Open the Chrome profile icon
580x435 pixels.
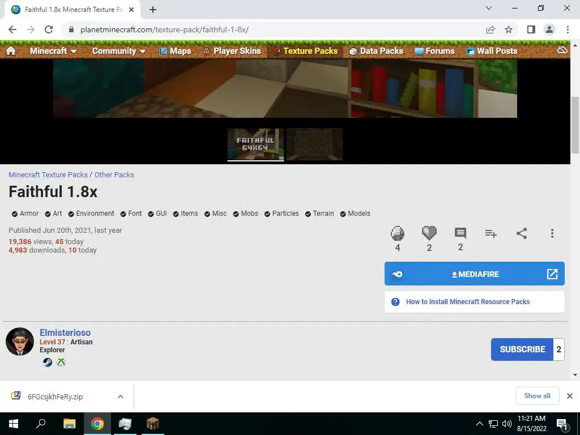tap(549, 29)
